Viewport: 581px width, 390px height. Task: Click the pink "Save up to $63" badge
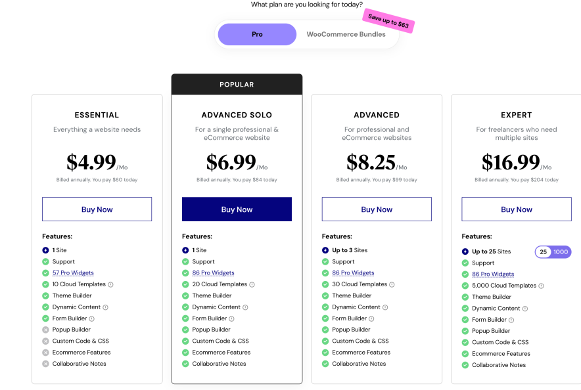[x=388, y=22]
